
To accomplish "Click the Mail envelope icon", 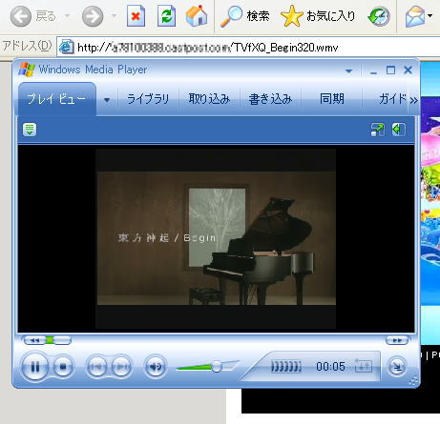I will tap(415, 16).
